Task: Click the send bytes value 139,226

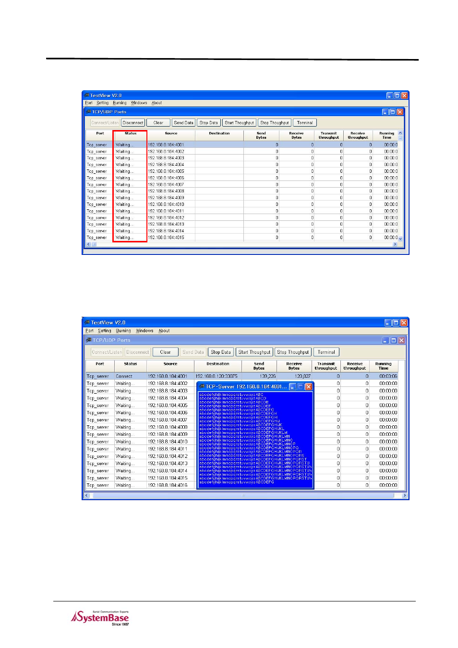Action: (x=267, y=376)
